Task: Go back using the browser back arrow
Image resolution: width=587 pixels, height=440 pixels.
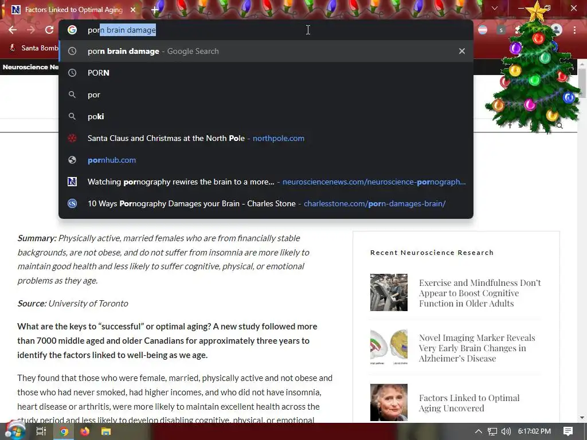Action: click(13, 30)
